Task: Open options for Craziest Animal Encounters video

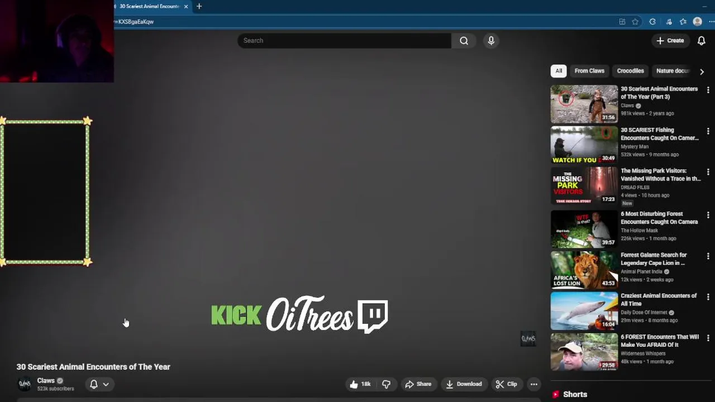Action: 708,297
